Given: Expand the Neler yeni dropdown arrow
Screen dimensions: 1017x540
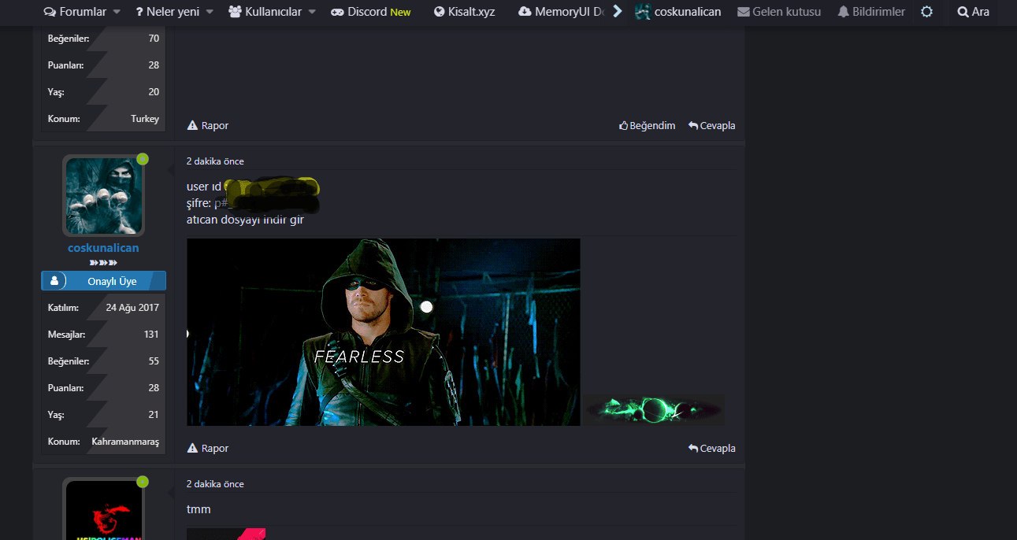Looking at the screenshot, I should (x=210, y=12).
